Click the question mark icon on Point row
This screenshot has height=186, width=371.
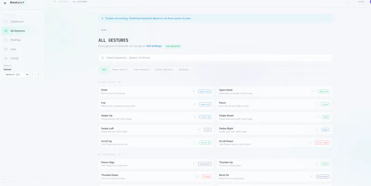click(x=193, y=91)
